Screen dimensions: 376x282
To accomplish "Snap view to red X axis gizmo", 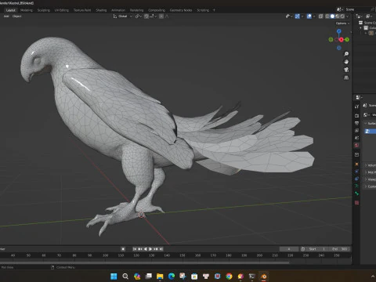I will (342, 39).
